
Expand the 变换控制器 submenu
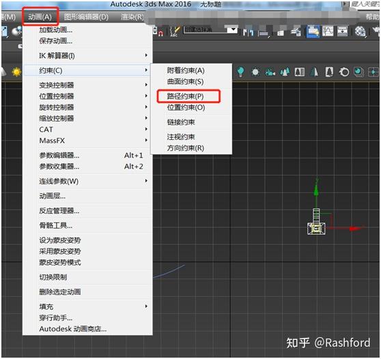(87, 85)
